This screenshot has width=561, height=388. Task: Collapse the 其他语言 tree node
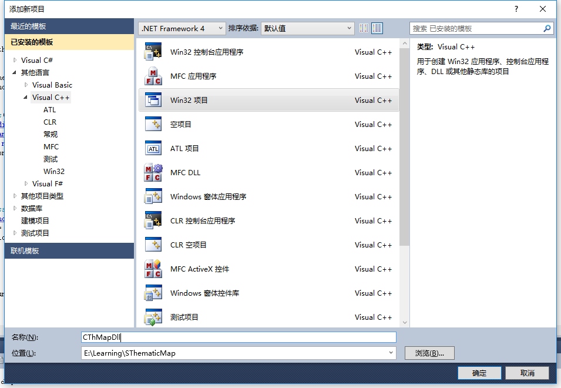[x=15, y=72]
